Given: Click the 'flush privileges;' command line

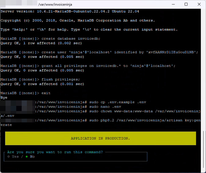Looking at the screenshot, I should (x=40, y=80).
